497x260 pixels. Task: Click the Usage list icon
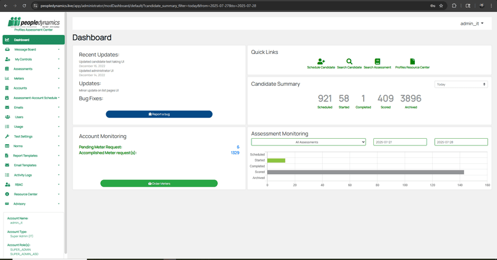coord(7,127)
